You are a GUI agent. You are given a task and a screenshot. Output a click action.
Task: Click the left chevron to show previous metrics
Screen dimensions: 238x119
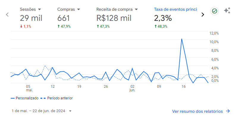coord(7,15)
